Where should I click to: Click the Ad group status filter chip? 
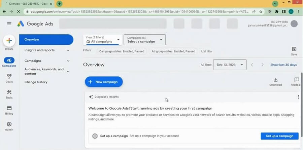pos(173,51)
